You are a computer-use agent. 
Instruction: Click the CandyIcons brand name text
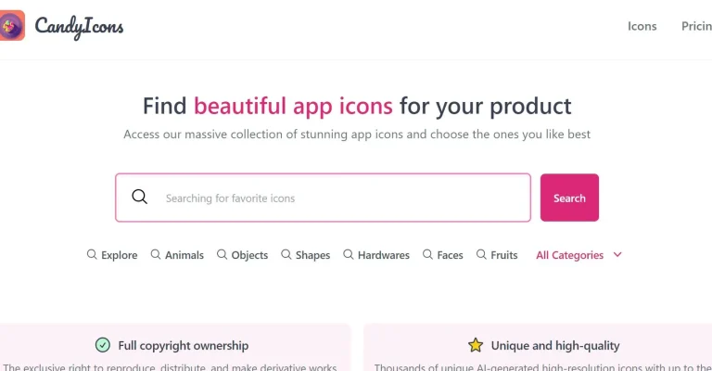[79, 27]
